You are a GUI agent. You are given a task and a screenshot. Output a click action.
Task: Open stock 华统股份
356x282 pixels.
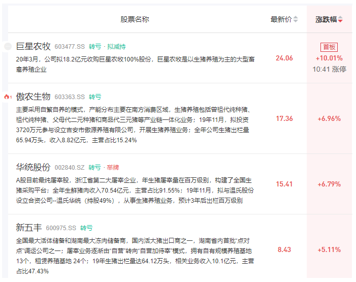[x=33, y=167]
